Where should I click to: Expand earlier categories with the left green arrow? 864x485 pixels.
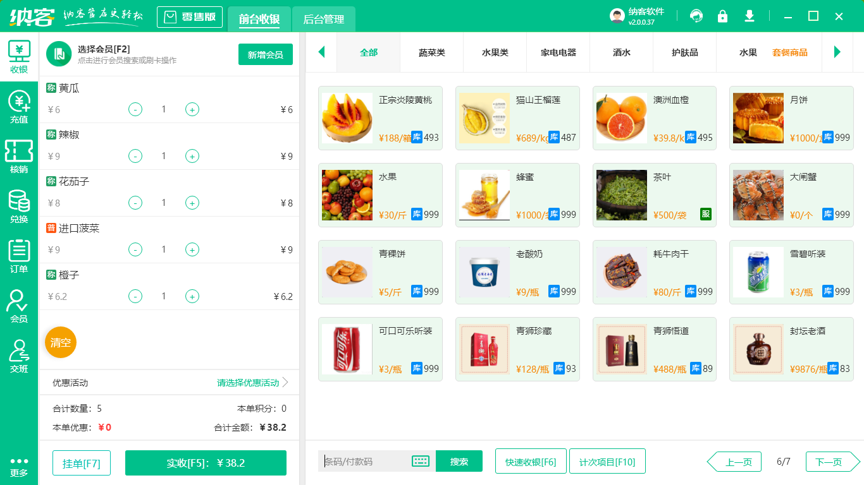point(321,53)
